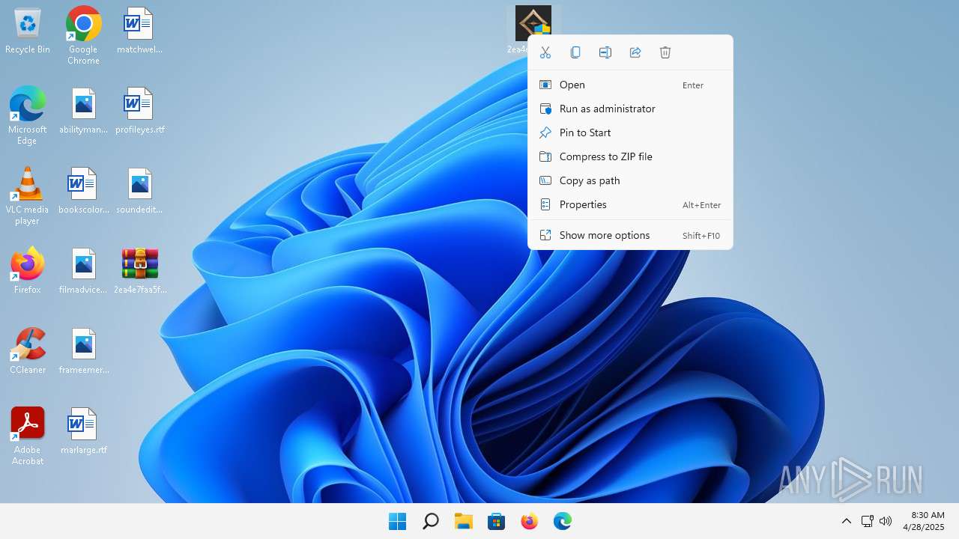Image resolution: width=959 pixels, height=539 pixels.
Task: Select Pin to Start
Action: pos(630,133)
